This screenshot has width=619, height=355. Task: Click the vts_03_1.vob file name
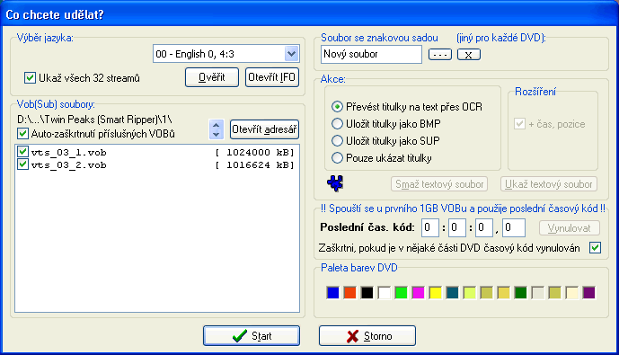[x=68, y=153]
